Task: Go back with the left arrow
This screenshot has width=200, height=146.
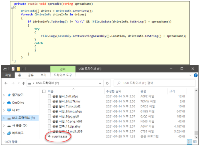Action: point(6,83)
